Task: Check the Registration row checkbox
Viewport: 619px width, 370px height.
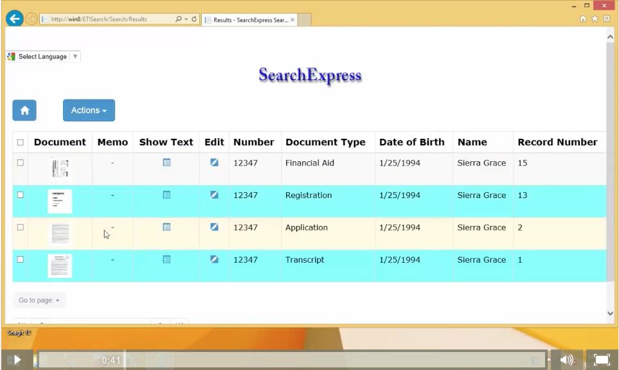Action: coord(21,195)
